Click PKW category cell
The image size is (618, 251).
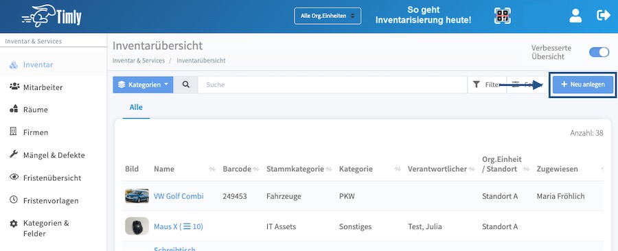347,196
